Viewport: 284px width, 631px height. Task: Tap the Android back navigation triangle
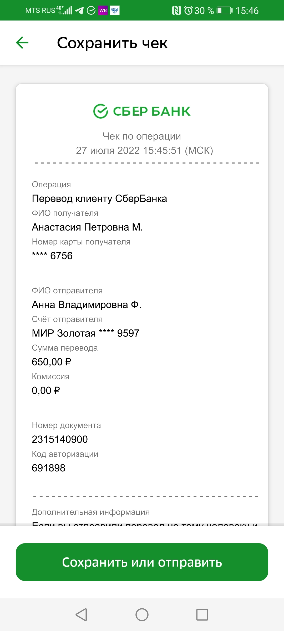(x=81, y=615)
